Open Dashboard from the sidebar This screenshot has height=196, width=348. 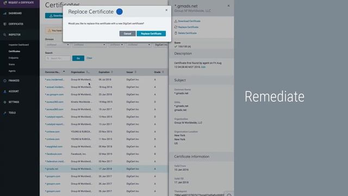[x=15, y=13]
